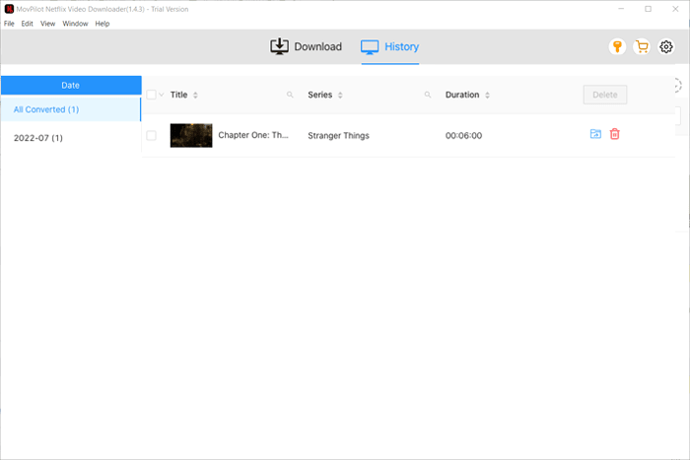Open the Window menu
This screenshot has width=690, height=460.
(x=75, y=24)
